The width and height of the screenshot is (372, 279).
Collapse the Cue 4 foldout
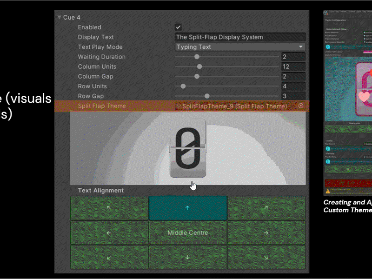(60, 17)
